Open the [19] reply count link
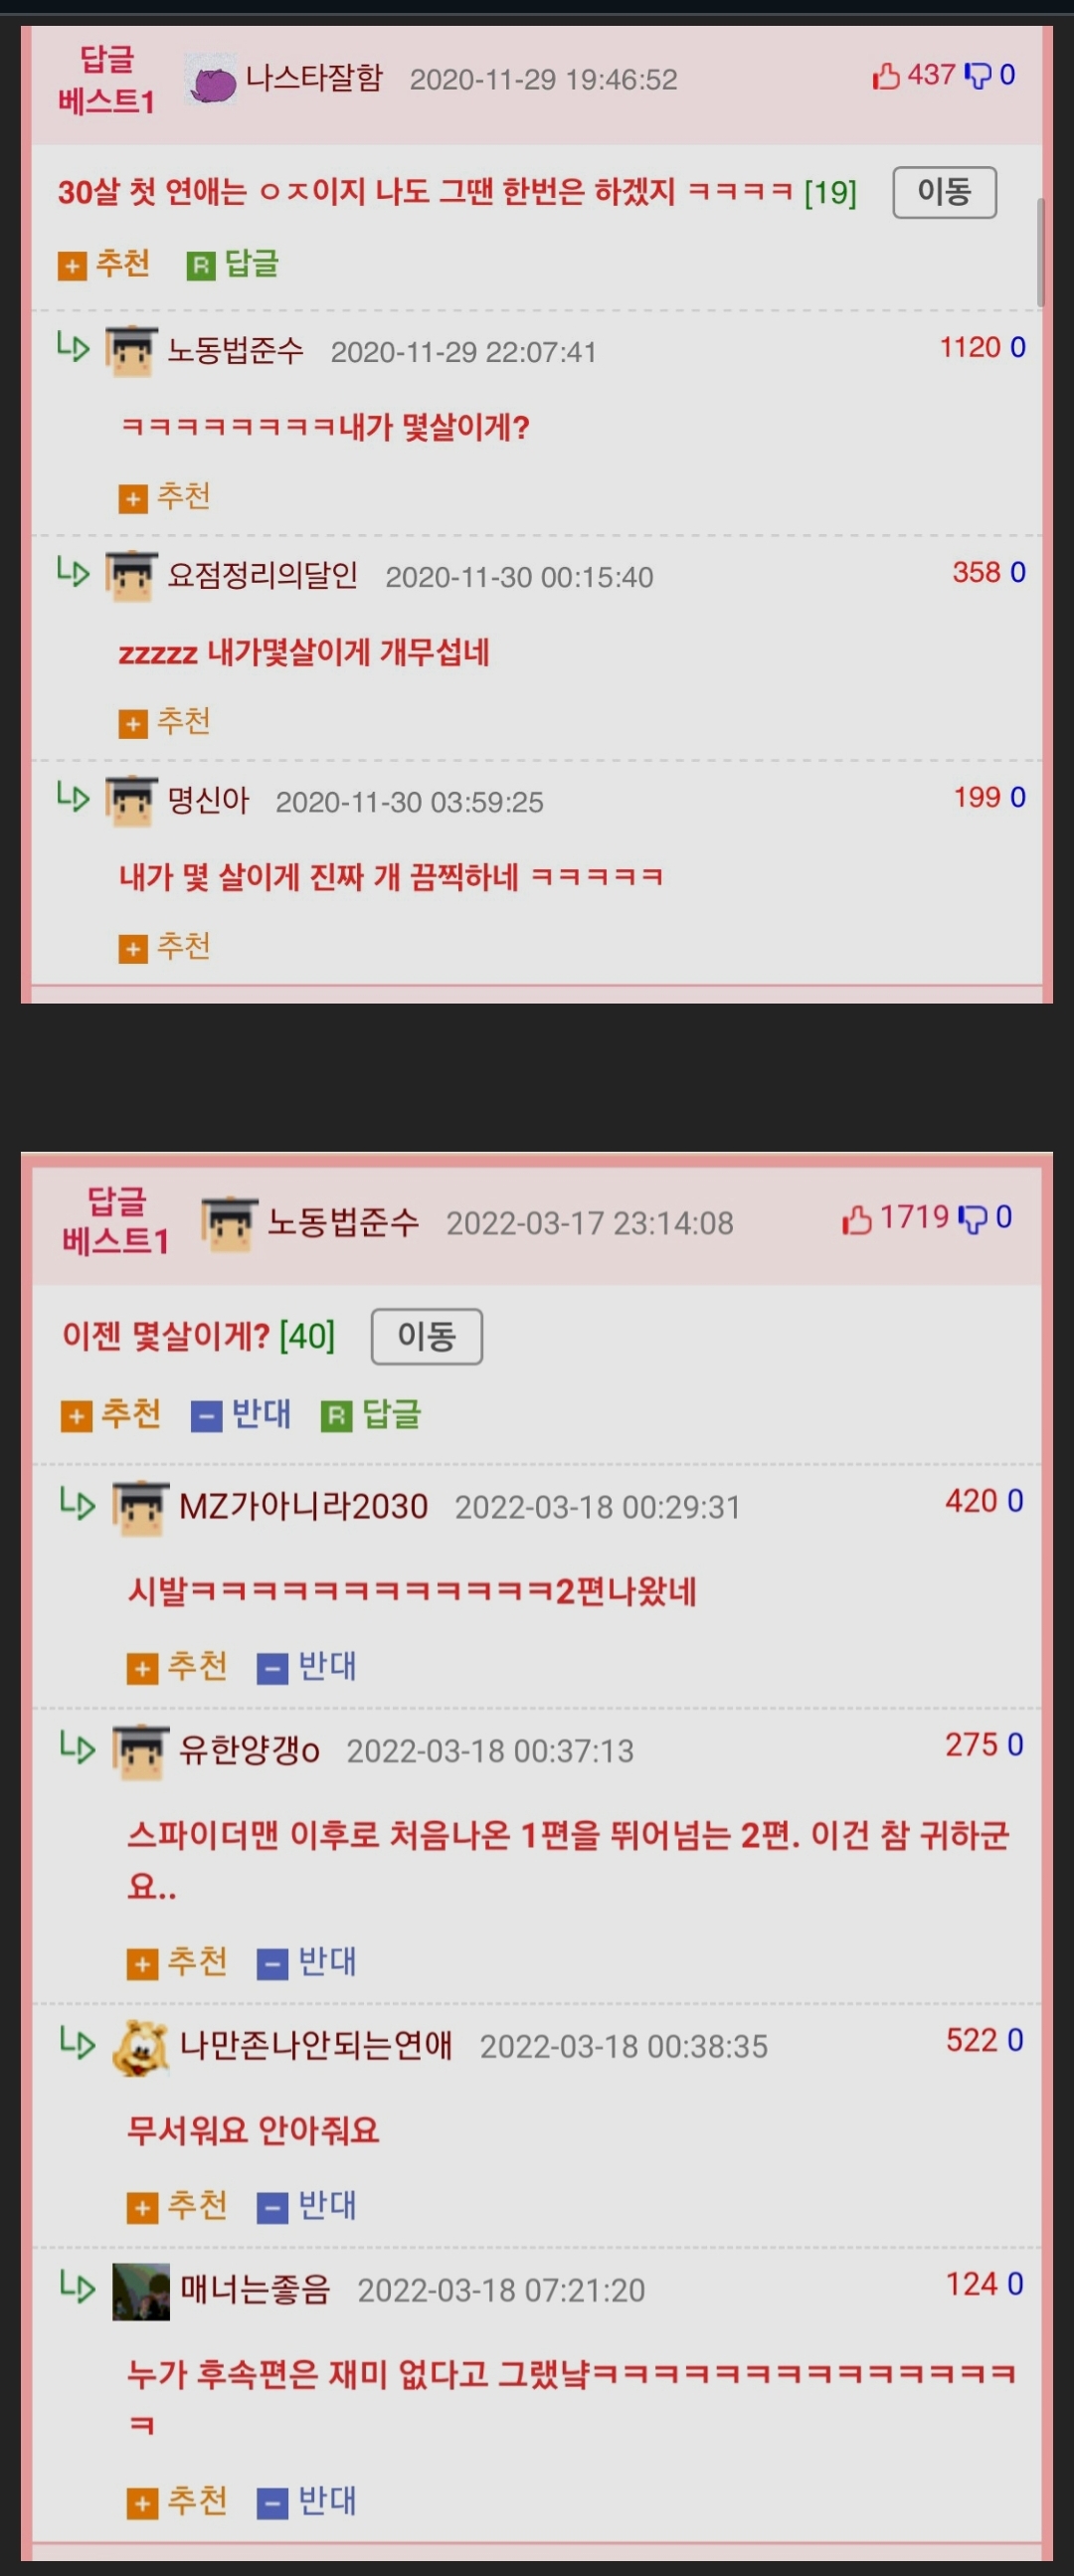The height and width of the screenshot is (2576, 1074). click(x=830, y=192)
